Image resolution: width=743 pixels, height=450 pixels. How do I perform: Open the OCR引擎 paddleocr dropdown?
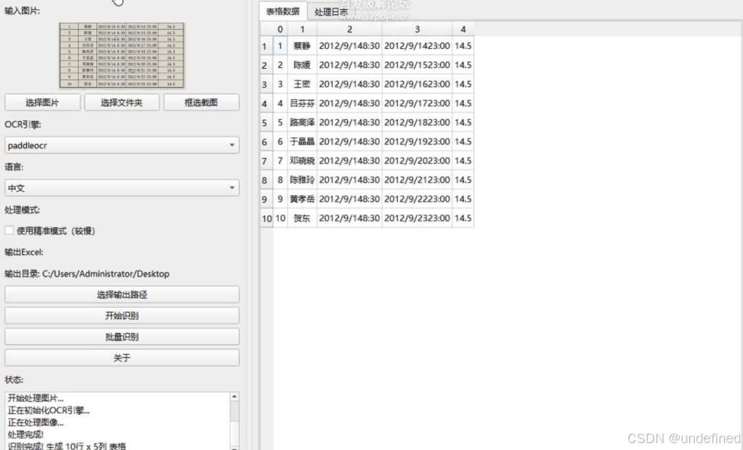[122, 145]
